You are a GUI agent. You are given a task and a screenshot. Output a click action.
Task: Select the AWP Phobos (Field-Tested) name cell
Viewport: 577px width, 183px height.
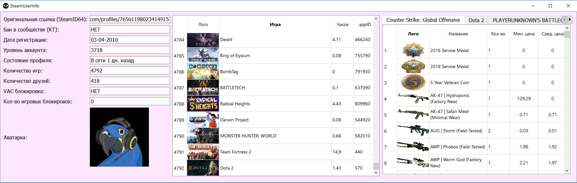[458, 147]
